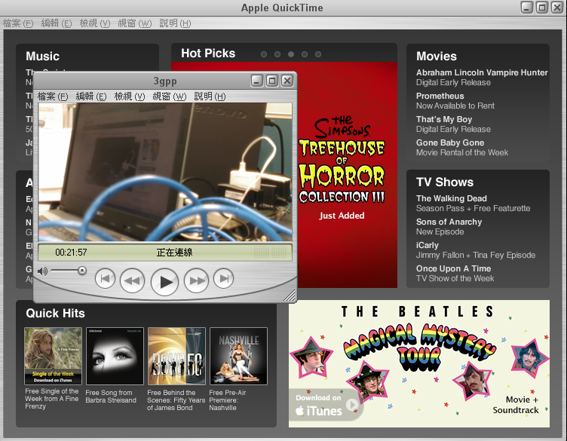Click Bond 50 thumbnail in Quick Hits
The width and height of the screenshot is (567, 441).
(177, 356)
